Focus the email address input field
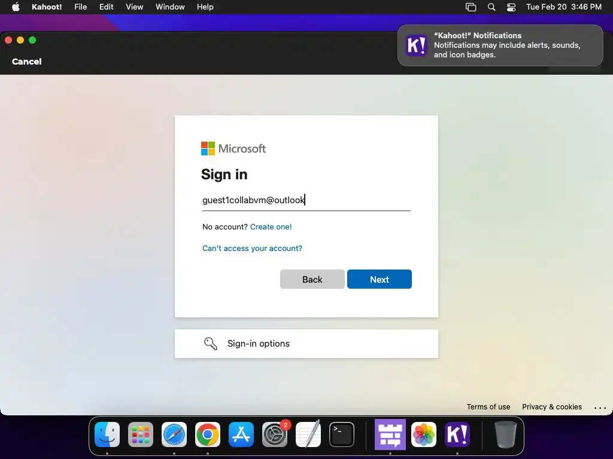Viewport: 613px width, 459px height. [x=306, y=200]
